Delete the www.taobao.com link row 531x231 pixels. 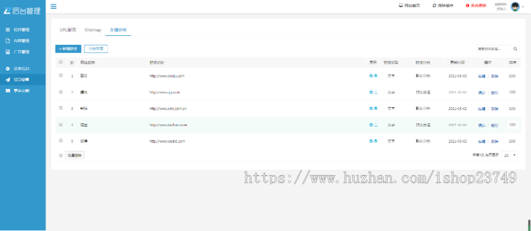(495, 125)
